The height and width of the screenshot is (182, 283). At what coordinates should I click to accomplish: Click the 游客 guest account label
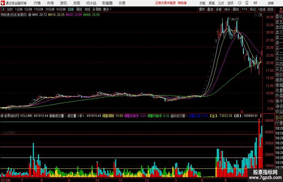coord(271,3)
